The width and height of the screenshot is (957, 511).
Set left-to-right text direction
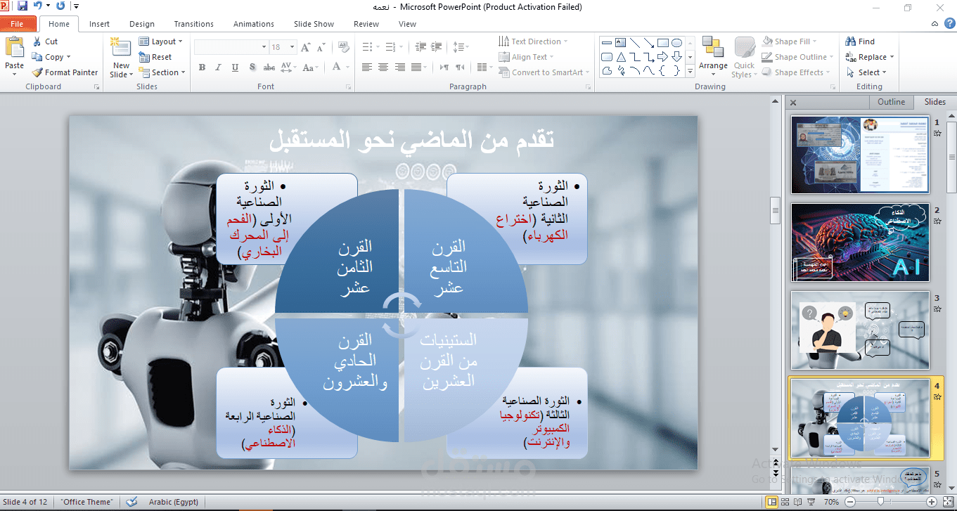(x=444, y=67)
